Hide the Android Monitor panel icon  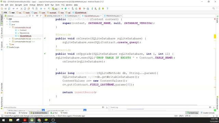click(x=107, y=107)
